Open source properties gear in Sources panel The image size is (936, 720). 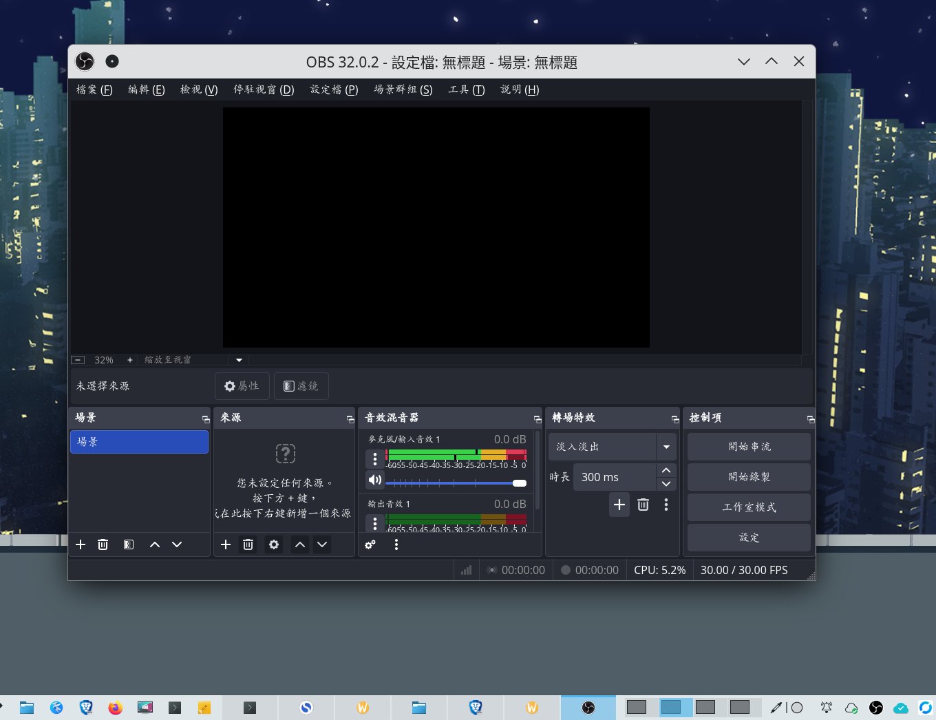274,544
